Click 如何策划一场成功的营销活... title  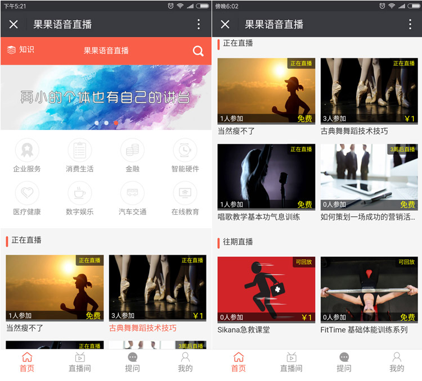(367, 217)
